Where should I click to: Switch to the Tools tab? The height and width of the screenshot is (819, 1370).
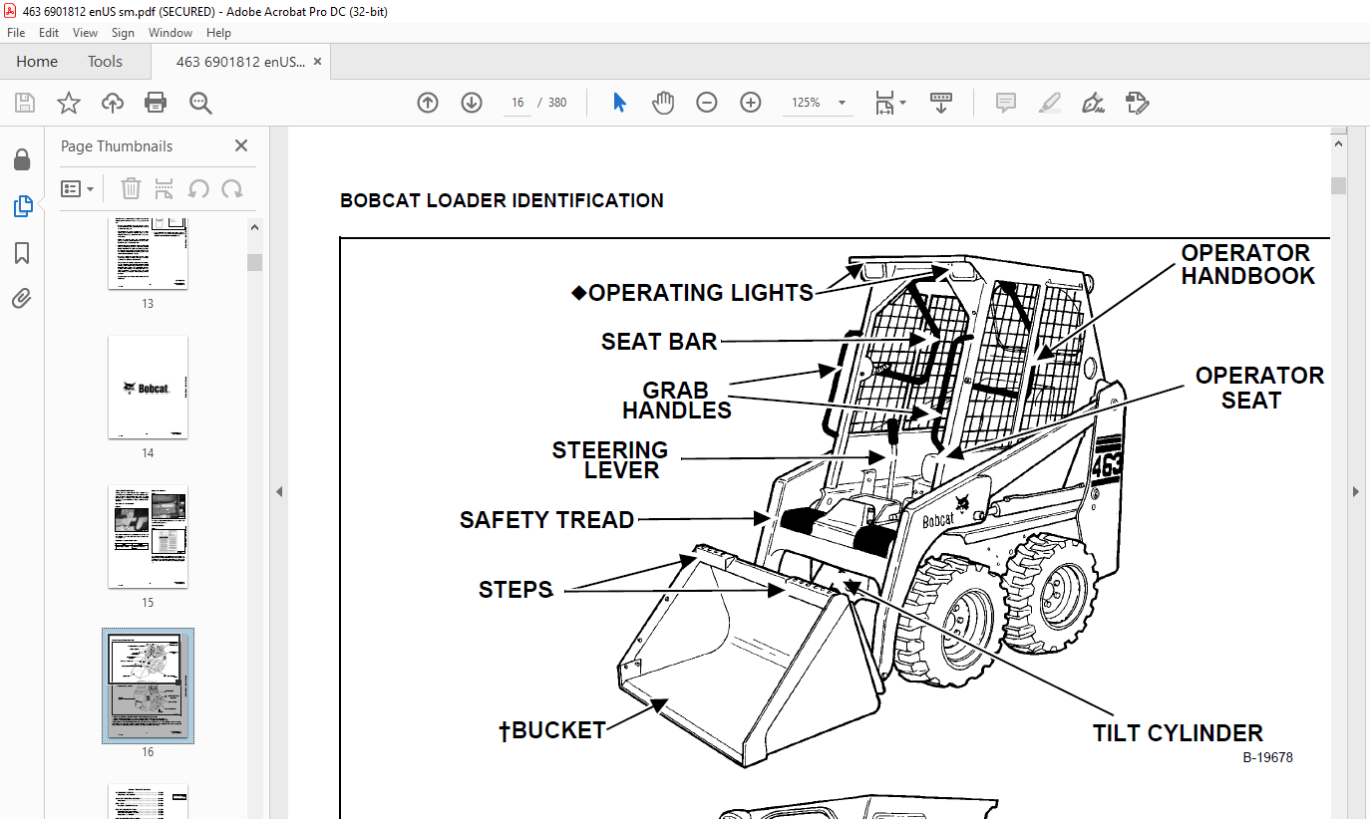coord(105,62)
